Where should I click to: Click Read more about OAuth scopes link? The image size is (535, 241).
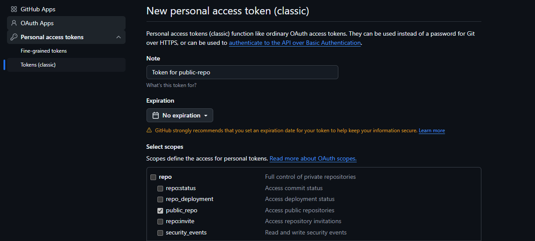[313, 159]
